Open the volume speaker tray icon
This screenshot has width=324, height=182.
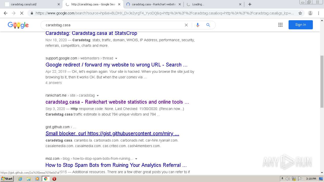288,179
